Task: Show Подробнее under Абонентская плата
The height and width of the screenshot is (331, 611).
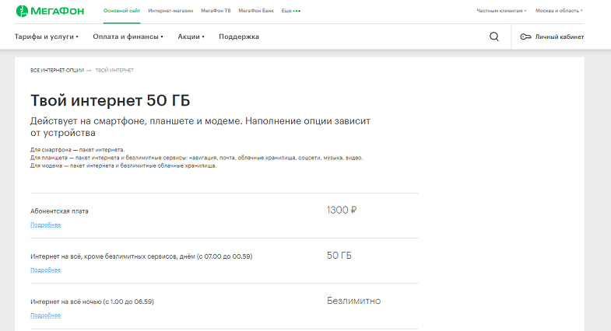Action: pos(45,225)
